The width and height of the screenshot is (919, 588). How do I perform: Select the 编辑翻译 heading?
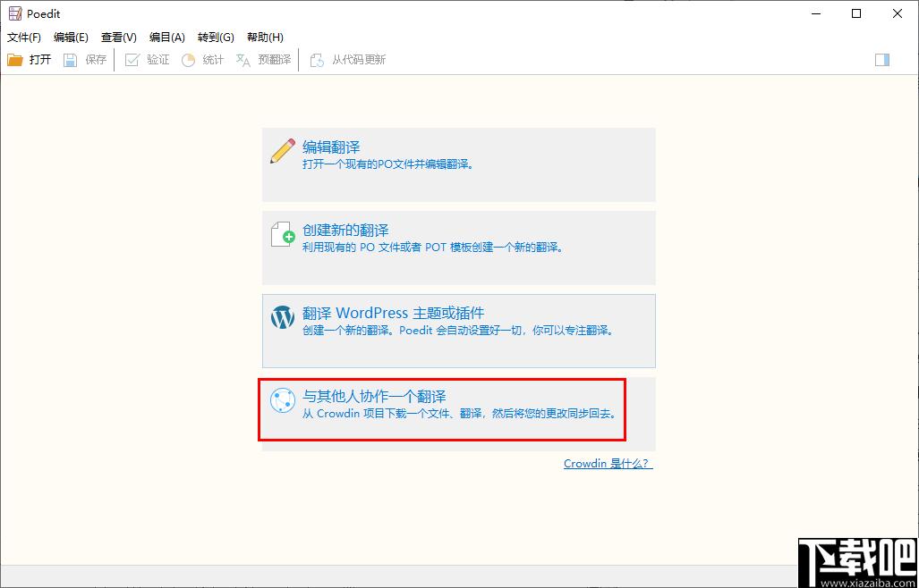click(x=331, y=147)
